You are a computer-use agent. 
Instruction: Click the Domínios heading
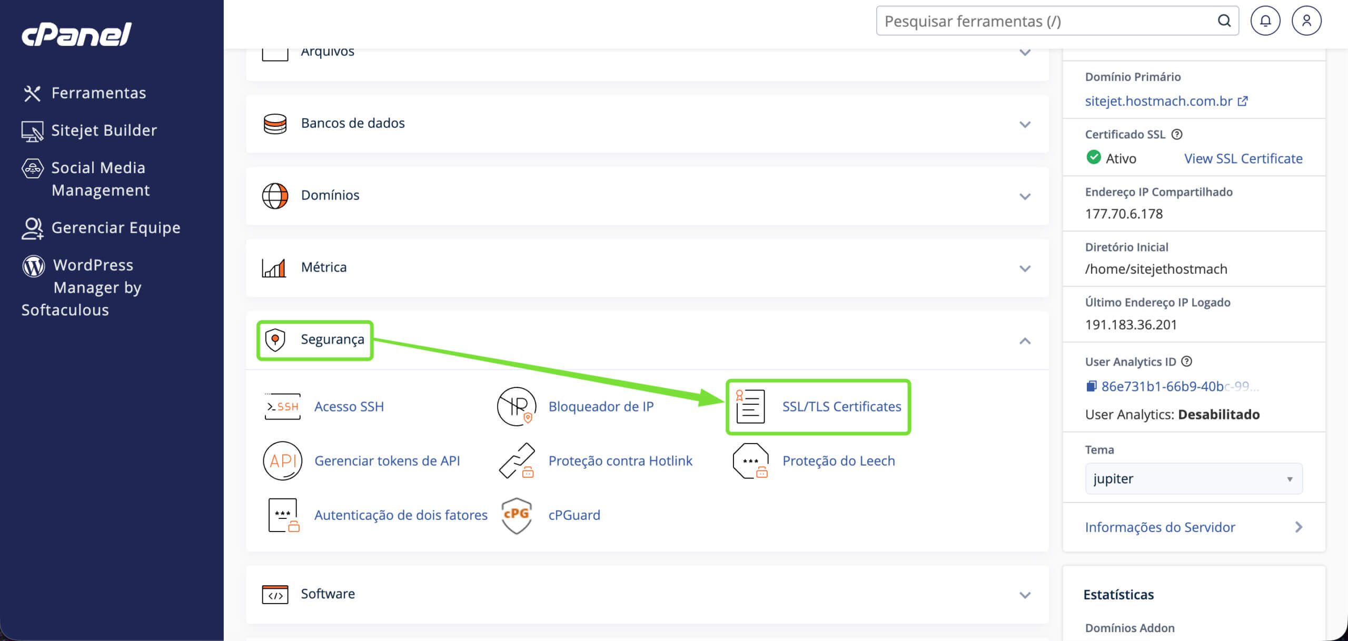tap(330, 195)
